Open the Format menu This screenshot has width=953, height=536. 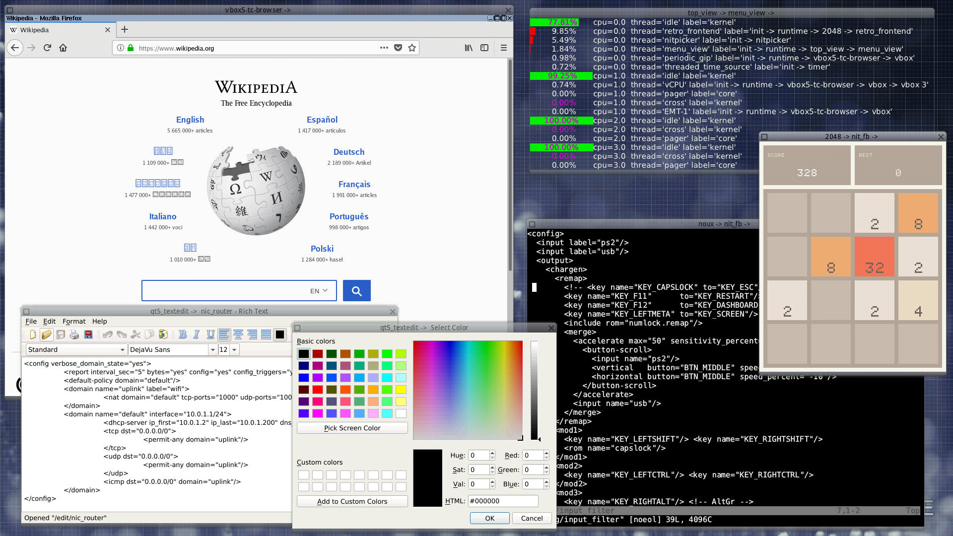(74, 322)
